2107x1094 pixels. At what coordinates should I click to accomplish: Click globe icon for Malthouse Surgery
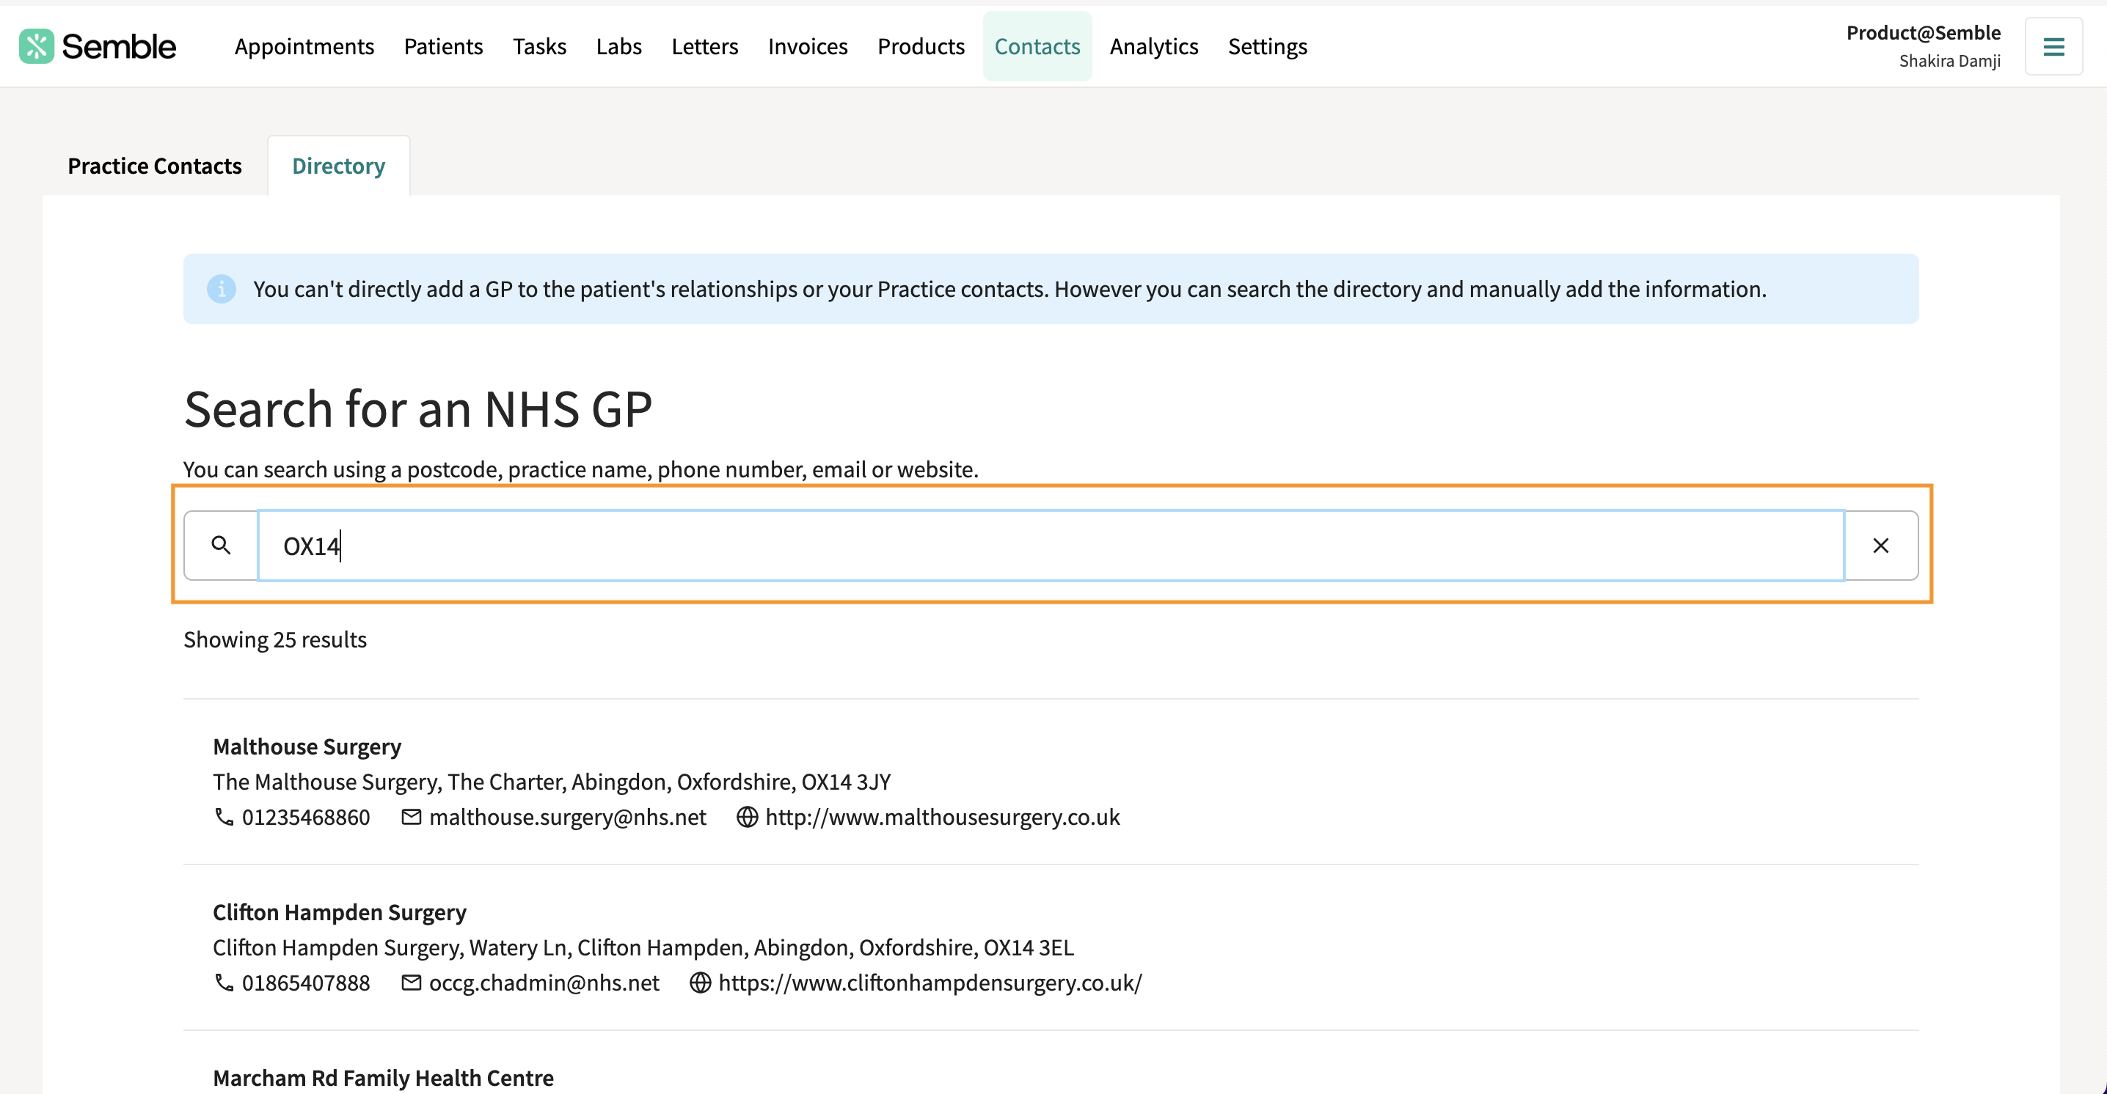[x=747, y=817]
